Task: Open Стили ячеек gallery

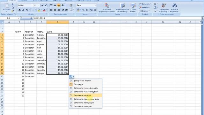Action: click(x=133, y=8)
